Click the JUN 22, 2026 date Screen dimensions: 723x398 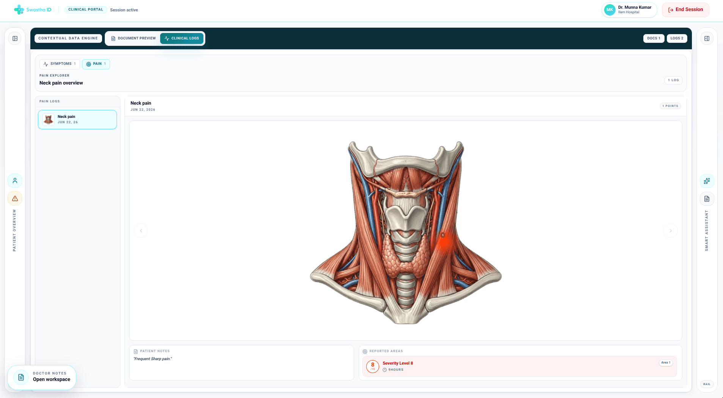143,110
